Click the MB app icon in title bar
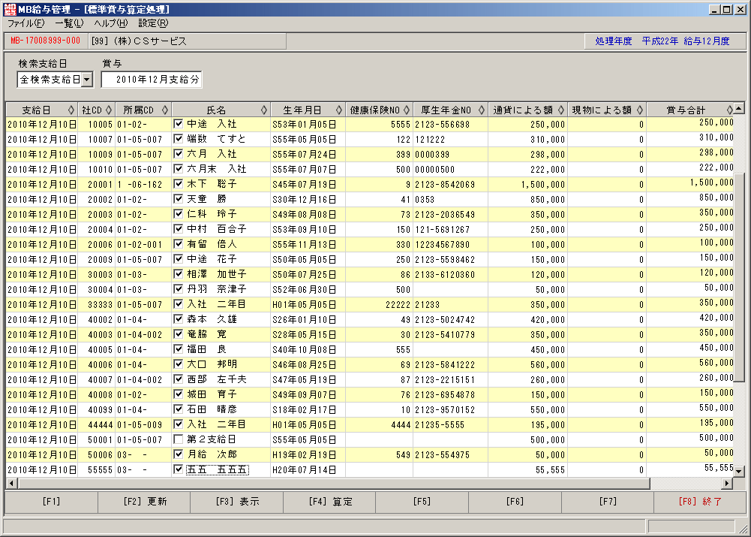The height and width of the screenshot is (537, 751). pos(9,9)
